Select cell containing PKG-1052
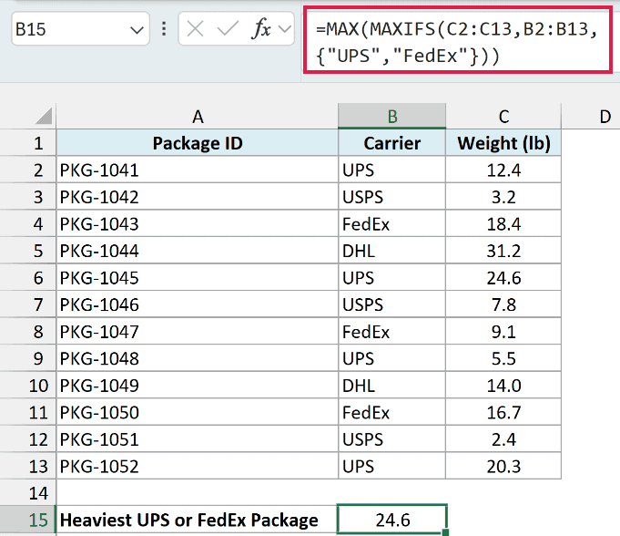 click(198, 466)
